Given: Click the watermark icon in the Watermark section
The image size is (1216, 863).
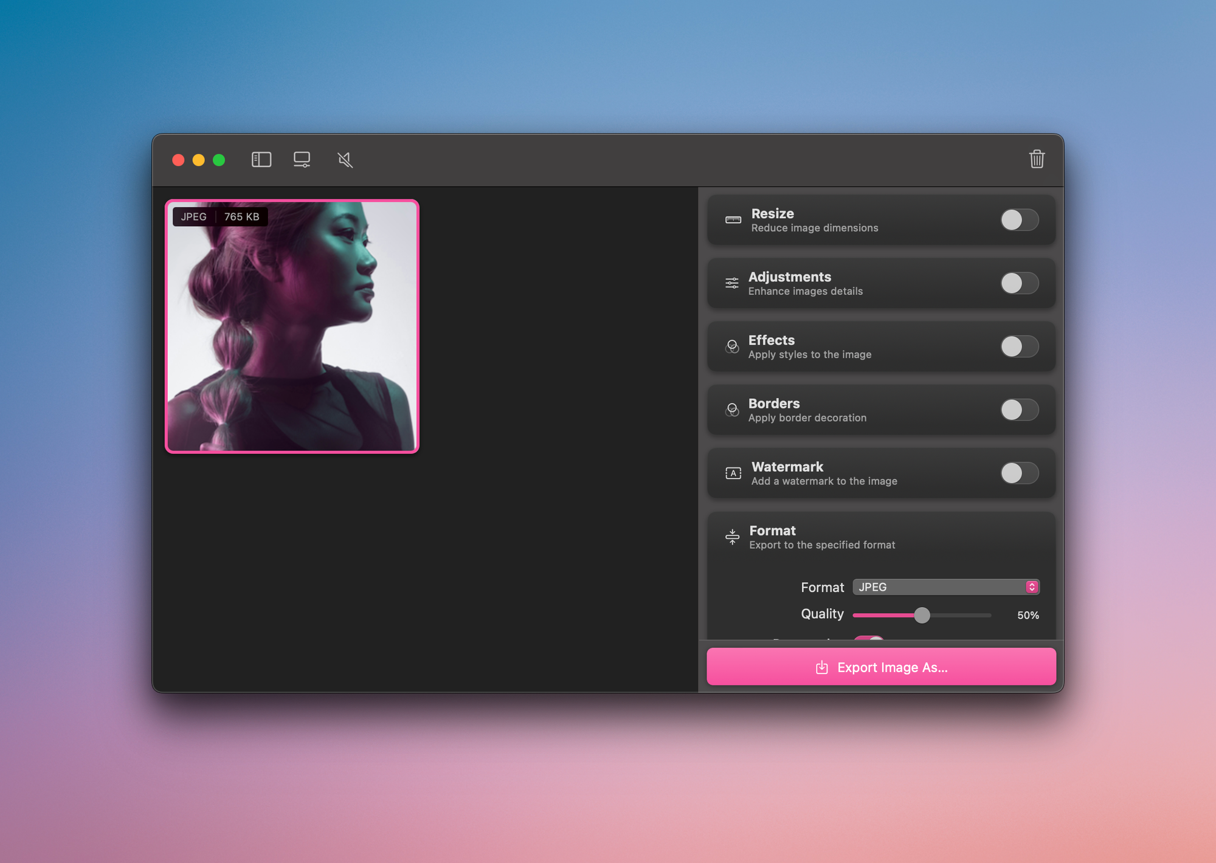Looking at the screenshot, I should (x=734, y=473).
